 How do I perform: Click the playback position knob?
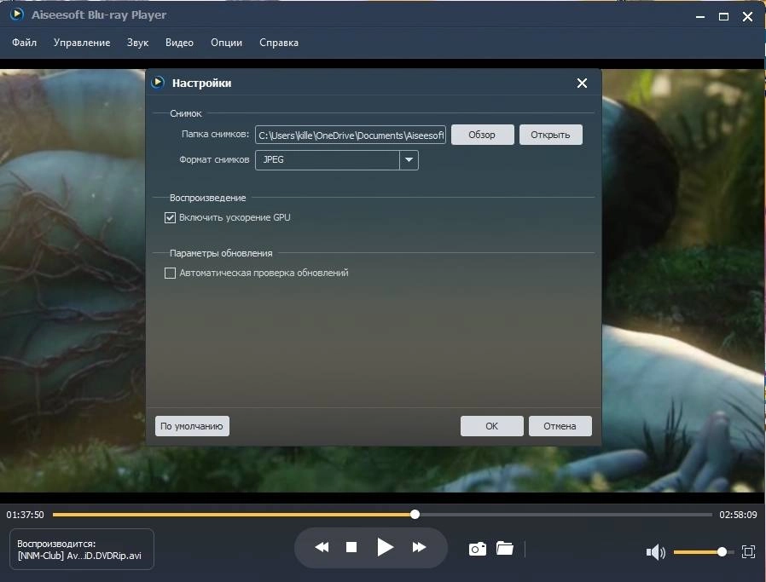click(x=415, y=514)
